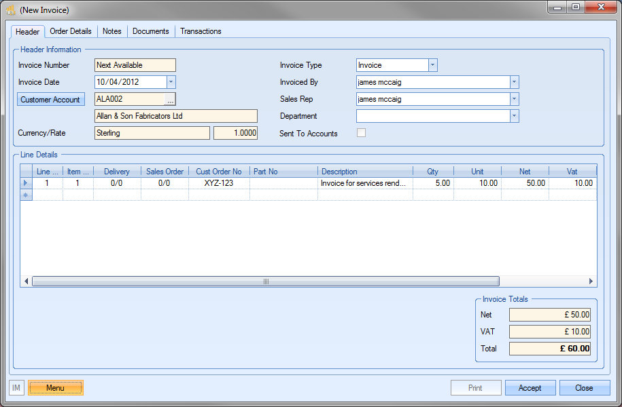
Task: Click the scrollbar left arrow in grid
Action: tap(27, 282)
